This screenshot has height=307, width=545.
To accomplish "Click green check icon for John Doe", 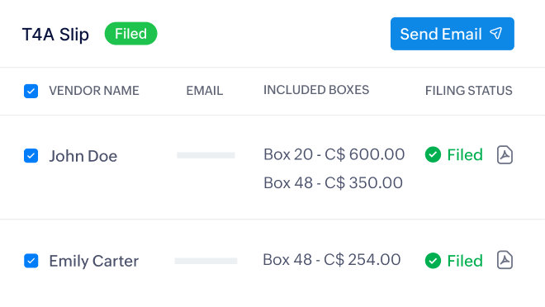I will pyautogui.click(x=433, y=154).
